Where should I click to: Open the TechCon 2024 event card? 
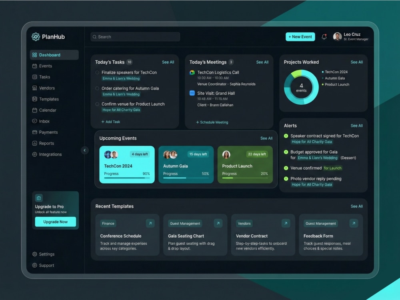tap(127, 164)
